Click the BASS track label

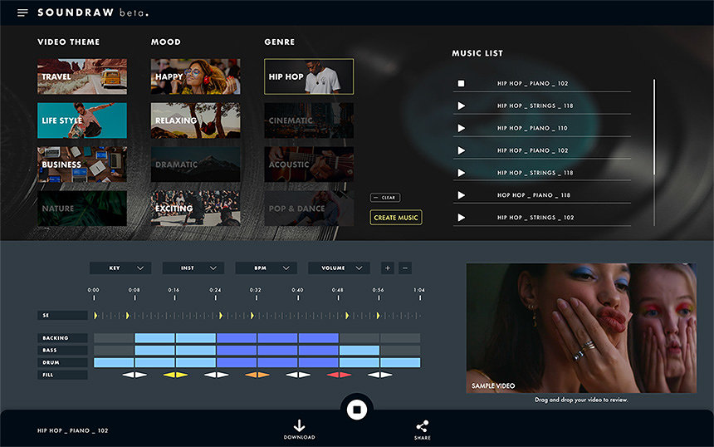pos(62,351)
